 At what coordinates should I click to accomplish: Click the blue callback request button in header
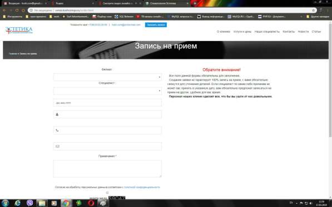click(156, 25)
